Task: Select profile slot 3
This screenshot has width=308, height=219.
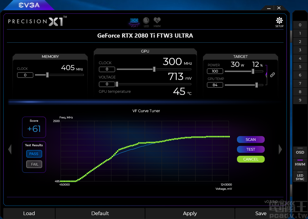Action: click(300, 50)
